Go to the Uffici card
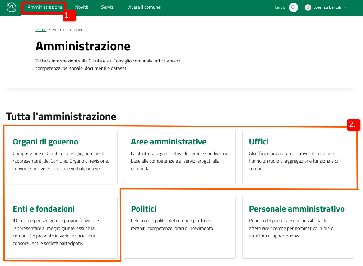363x266 pixels. click(259, 142)
